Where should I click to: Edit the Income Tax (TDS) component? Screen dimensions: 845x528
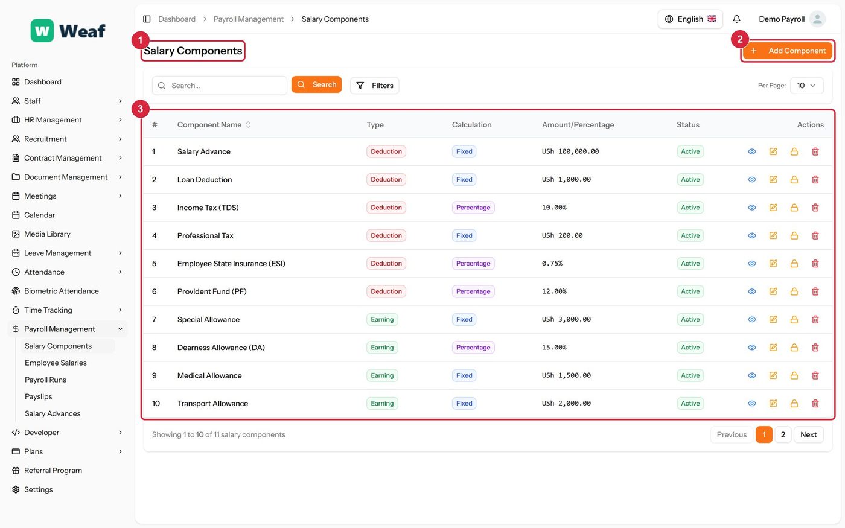coord(773,208)
